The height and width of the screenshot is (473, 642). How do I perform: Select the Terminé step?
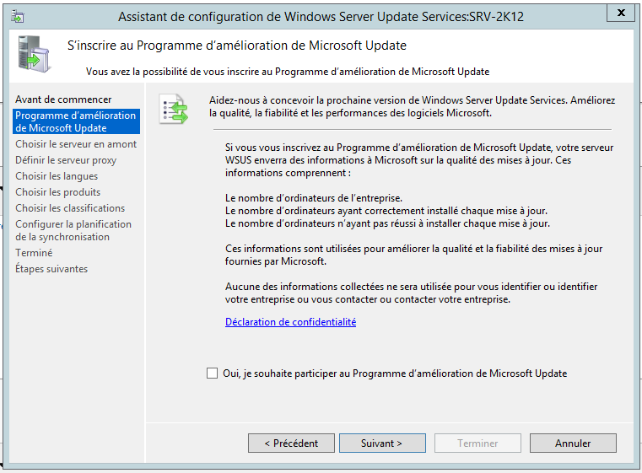(x=34, y=253)
